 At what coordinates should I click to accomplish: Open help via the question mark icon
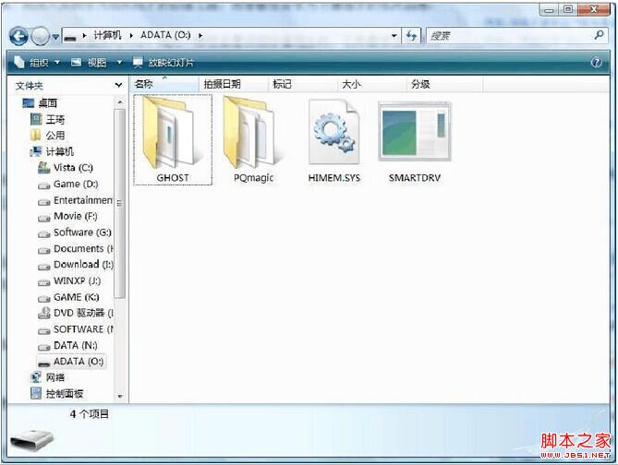pyautogui.click(x=597, y=62)
